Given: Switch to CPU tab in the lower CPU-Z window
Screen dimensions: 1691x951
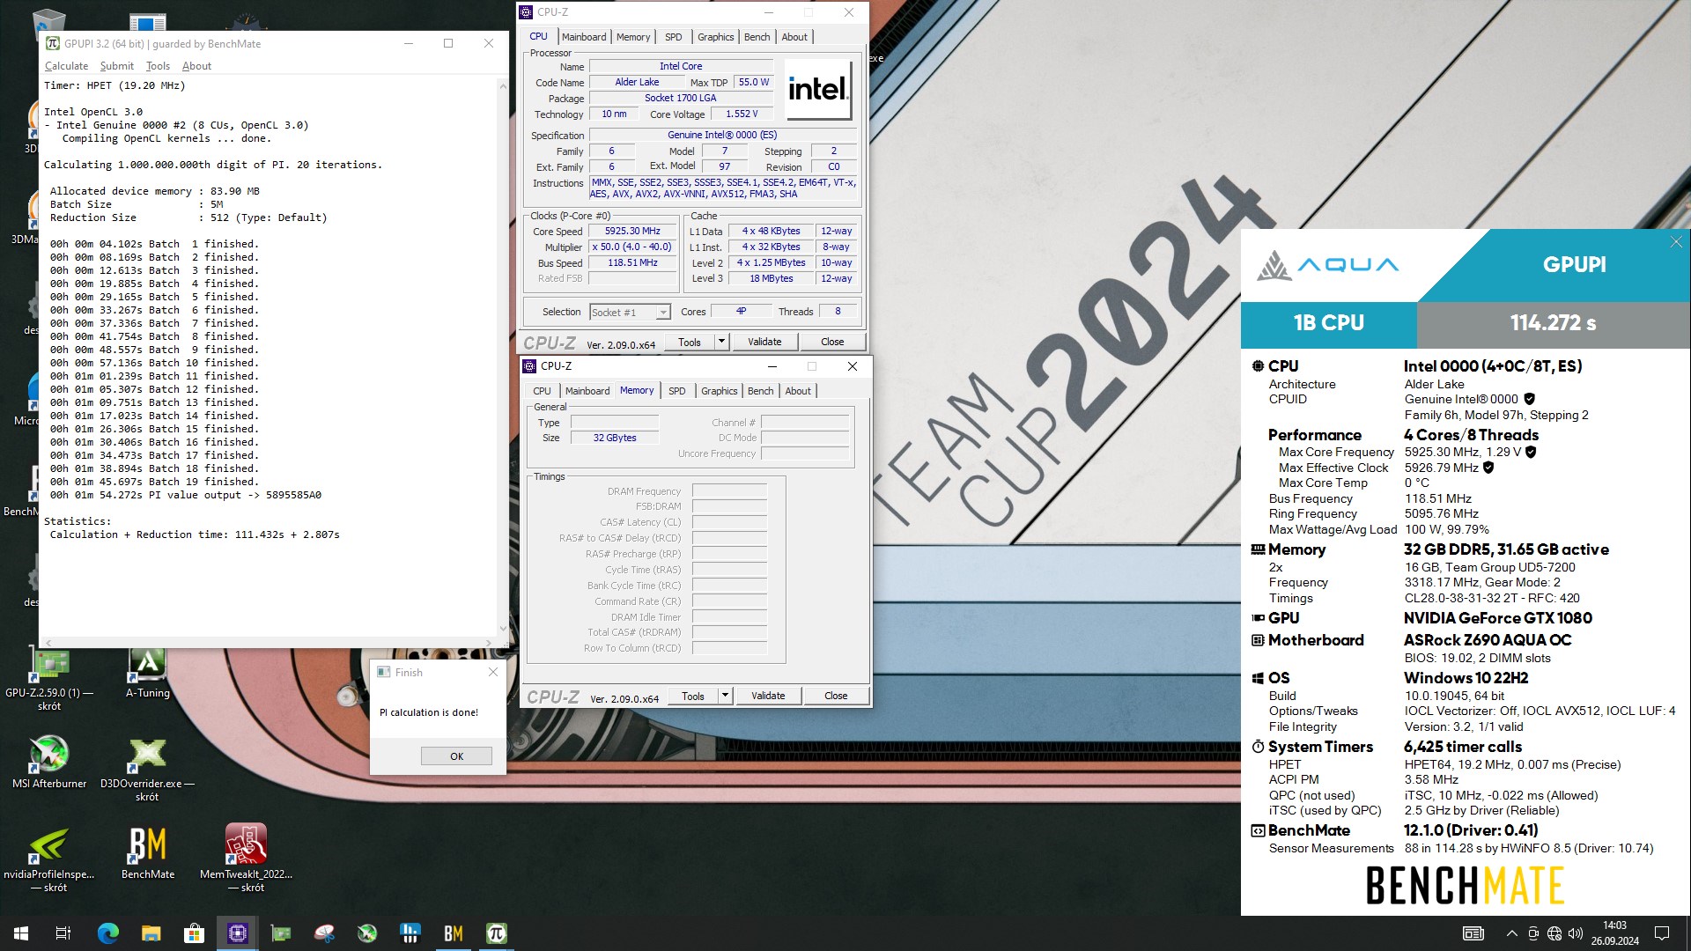Looking at the screenshot, I should coord(542,391).
